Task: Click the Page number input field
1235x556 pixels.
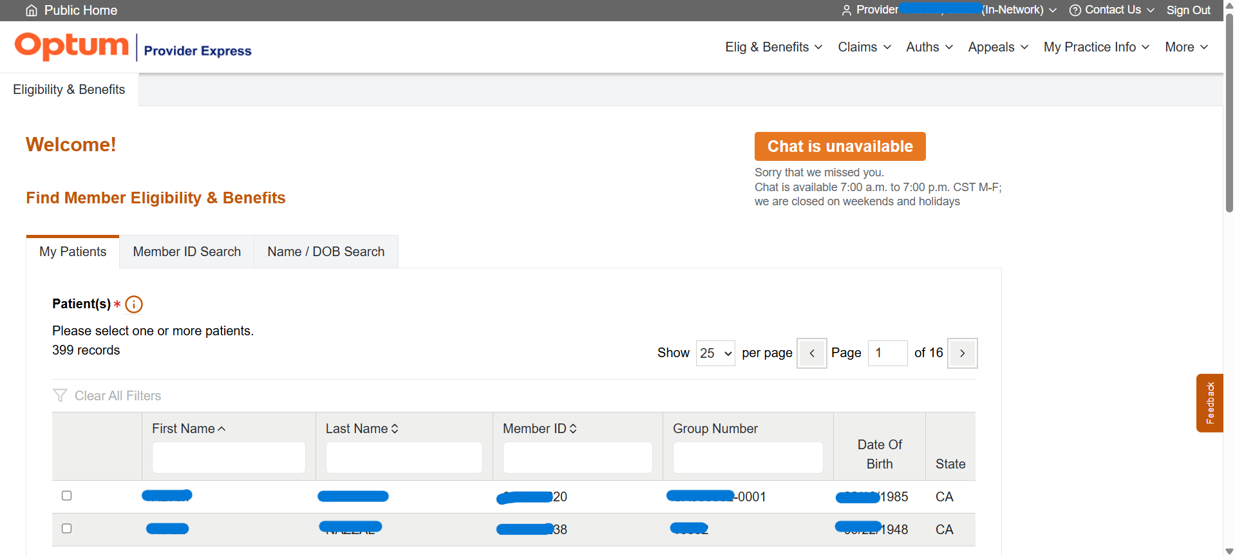Action: pyautogui.click(x=888, y=353)
